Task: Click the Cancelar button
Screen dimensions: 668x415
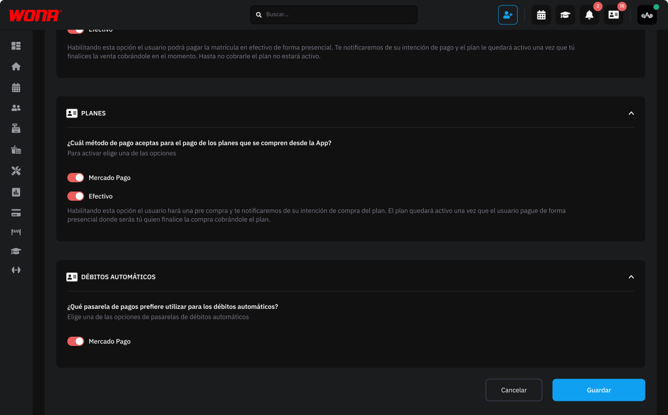Action: pos(514,390)
